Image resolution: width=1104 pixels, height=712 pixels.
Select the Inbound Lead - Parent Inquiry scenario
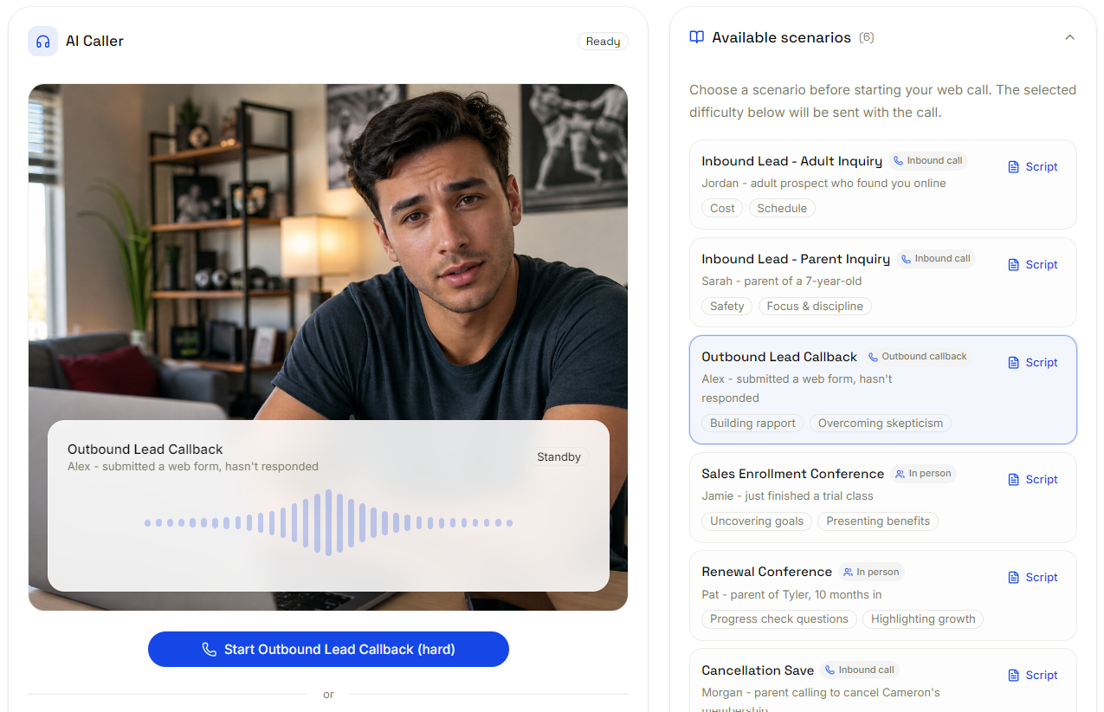point(882,282)
